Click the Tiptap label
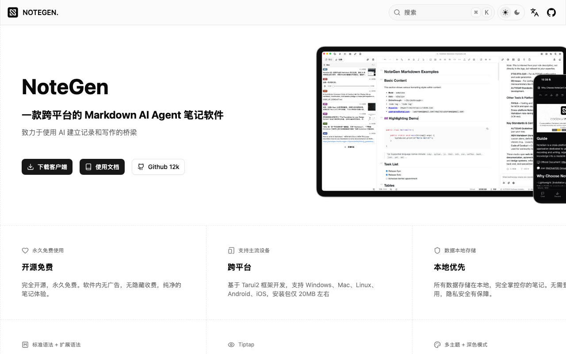Viewport: 566px width, 354px height. (x=246, y=345)
